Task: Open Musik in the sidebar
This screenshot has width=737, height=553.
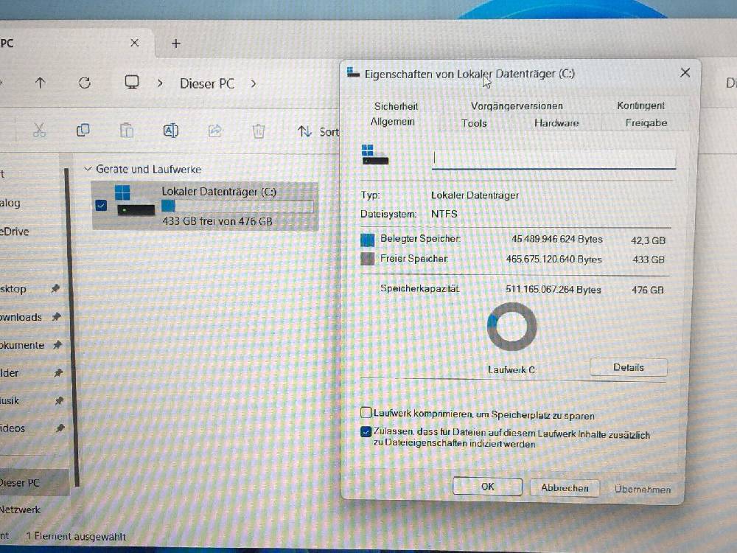Action: pyautogui.click(x=10, y=400)
